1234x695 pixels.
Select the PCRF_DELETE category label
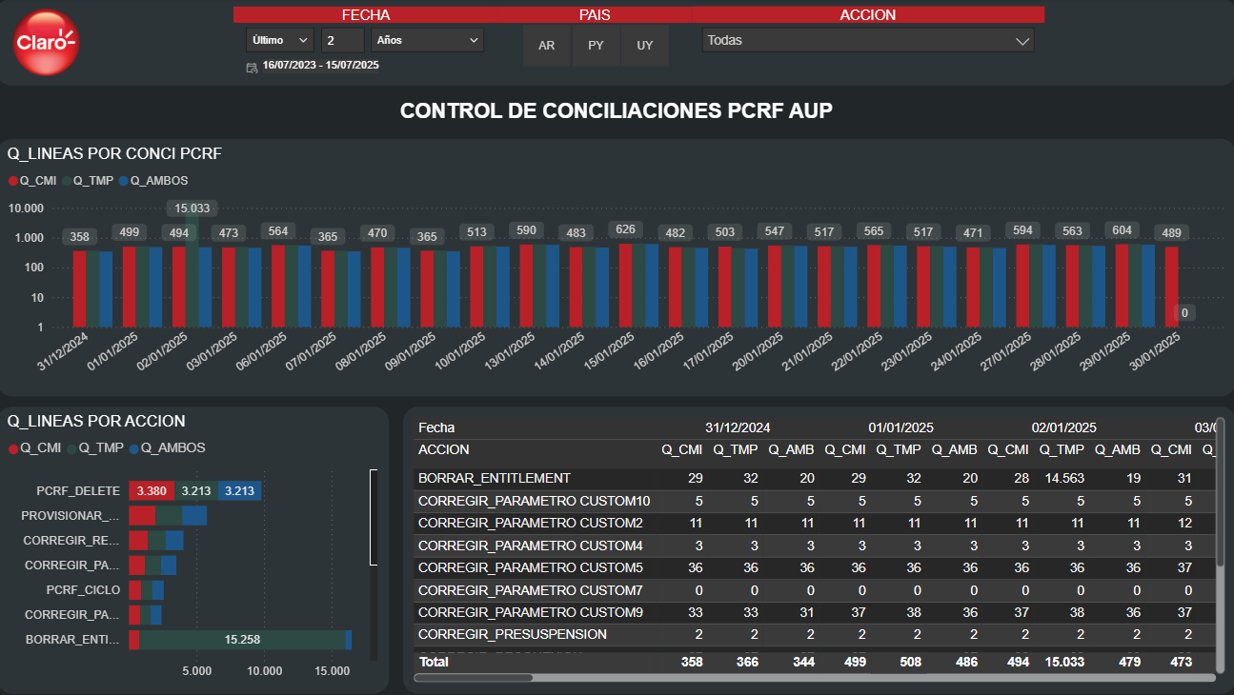coord(78,491)
